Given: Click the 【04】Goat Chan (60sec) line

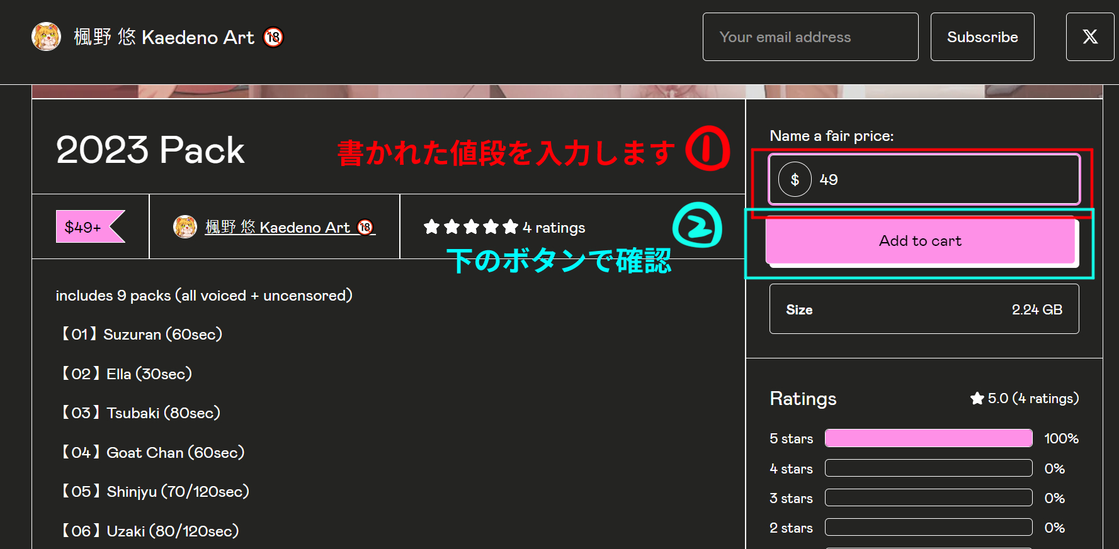Looking at the screenshot, I should 151,452.
